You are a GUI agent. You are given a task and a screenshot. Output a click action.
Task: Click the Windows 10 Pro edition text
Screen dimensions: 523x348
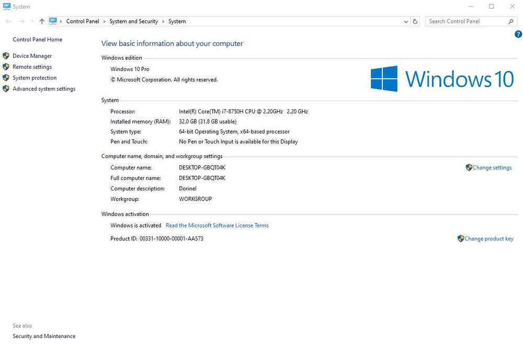(130, 69)
